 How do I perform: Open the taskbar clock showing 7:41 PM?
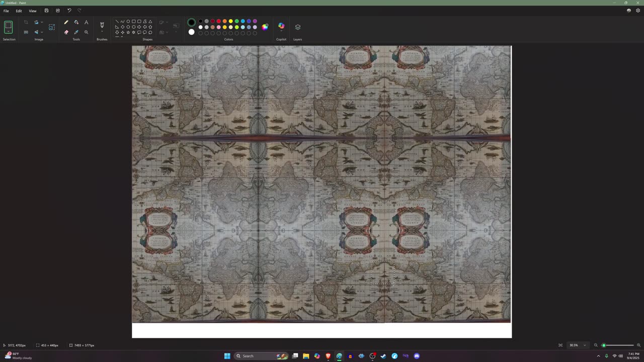point(633,356)
